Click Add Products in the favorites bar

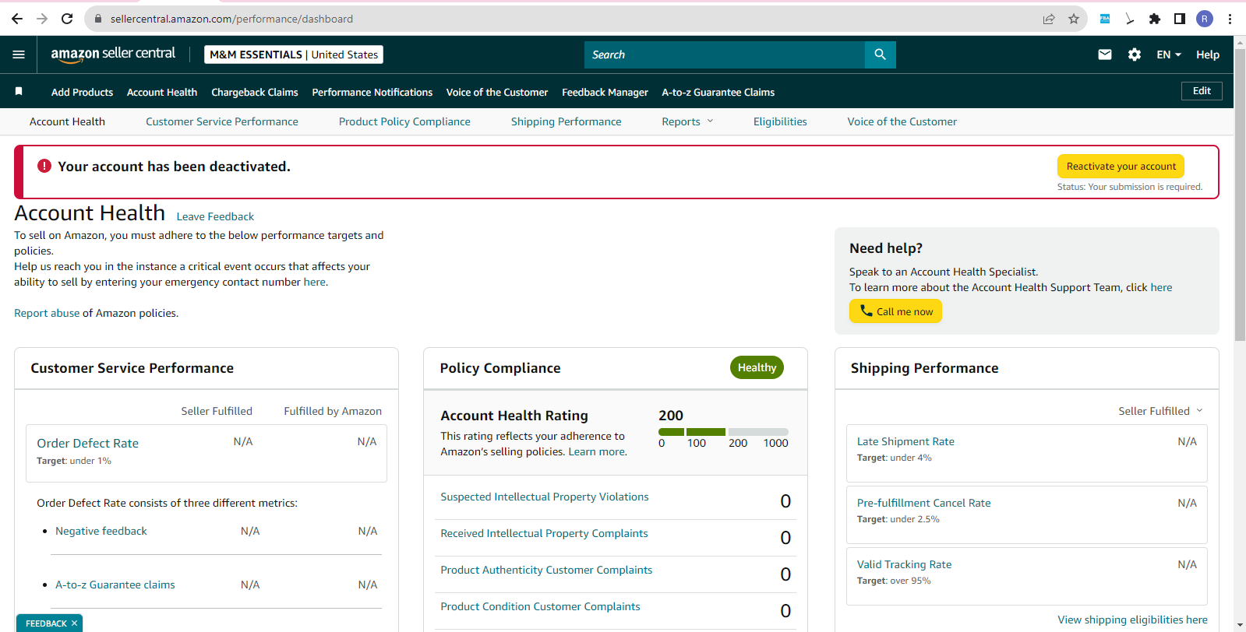(83, 92)
